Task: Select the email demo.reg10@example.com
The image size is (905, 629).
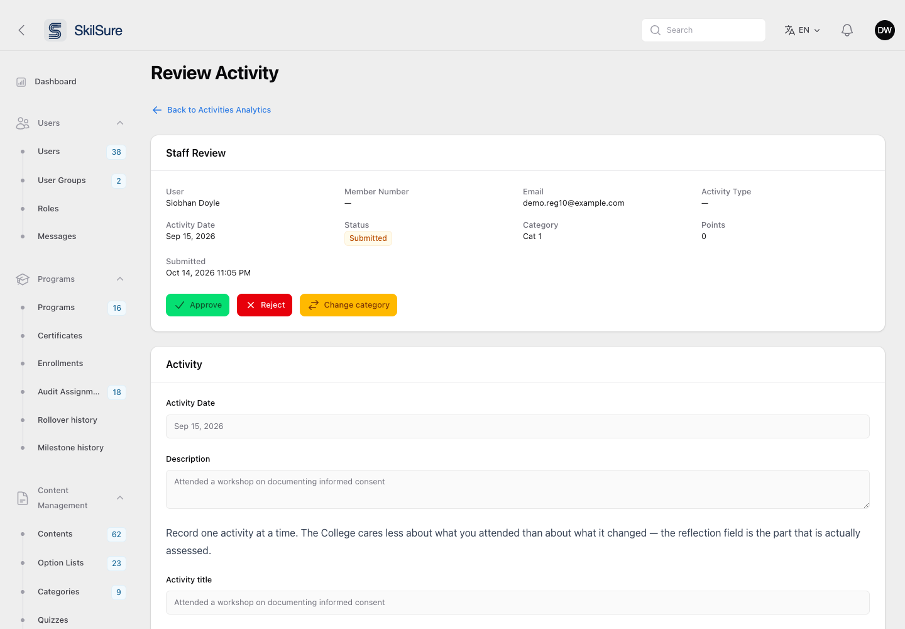Action: [574, 203]
